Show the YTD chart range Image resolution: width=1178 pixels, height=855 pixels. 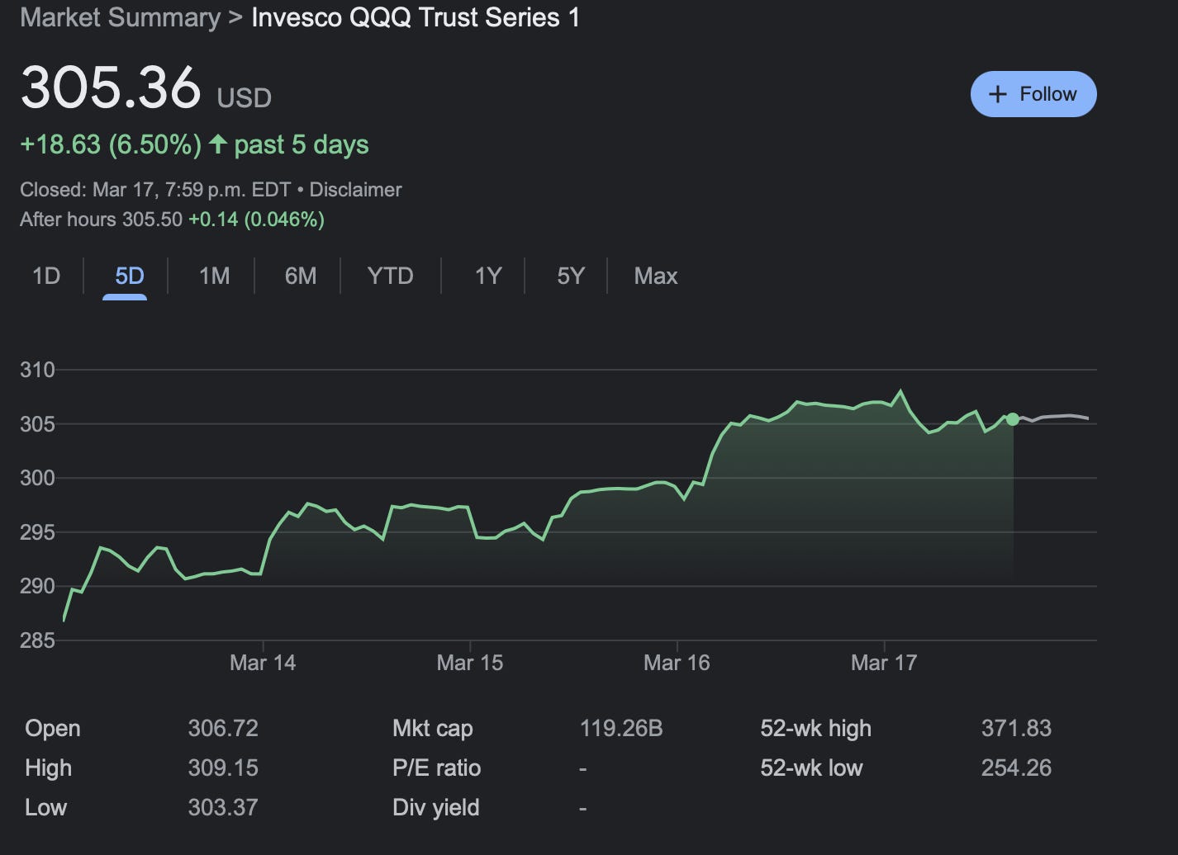(390, 276)
